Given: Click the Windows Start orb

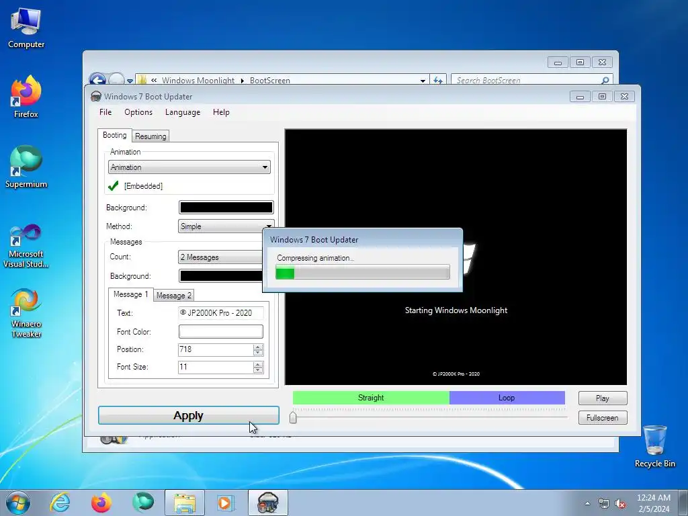Looking at the screenshot, I should pos(18,503).
